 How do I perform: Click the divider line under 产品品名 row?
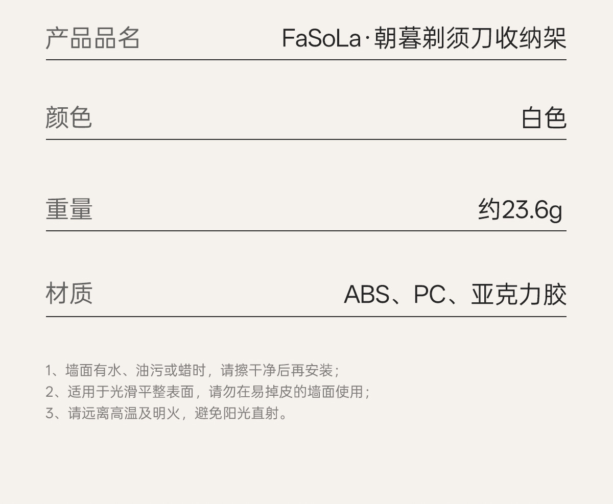coord(306,60)
